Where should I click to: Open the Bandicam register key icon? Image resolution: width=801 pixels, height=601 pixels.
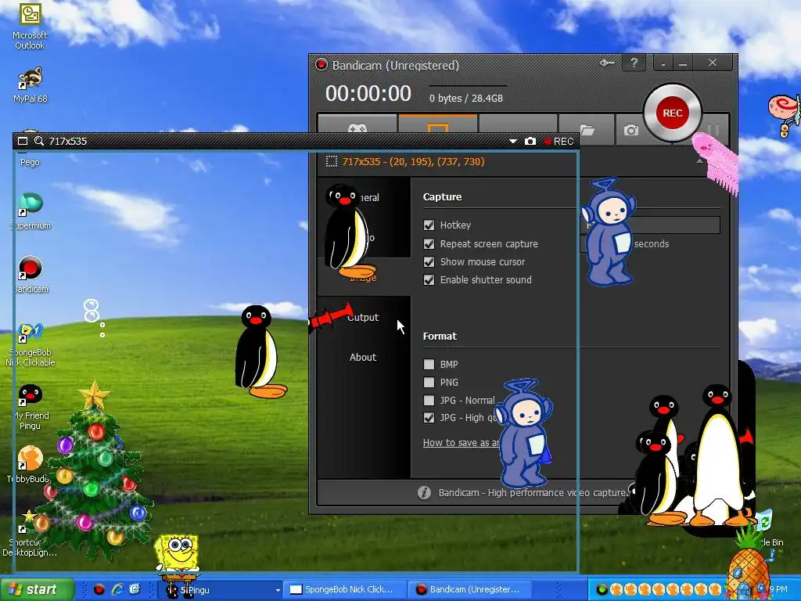(607, 63)
